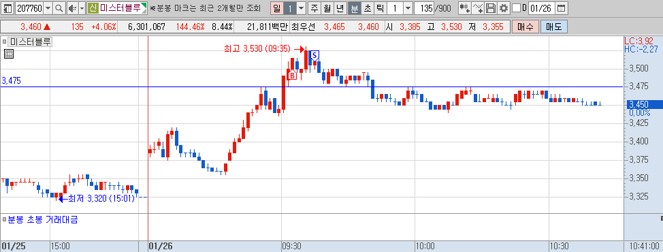Select the 주 (weekly) chart period
This screenshot has width=663, height=252.
314,7
